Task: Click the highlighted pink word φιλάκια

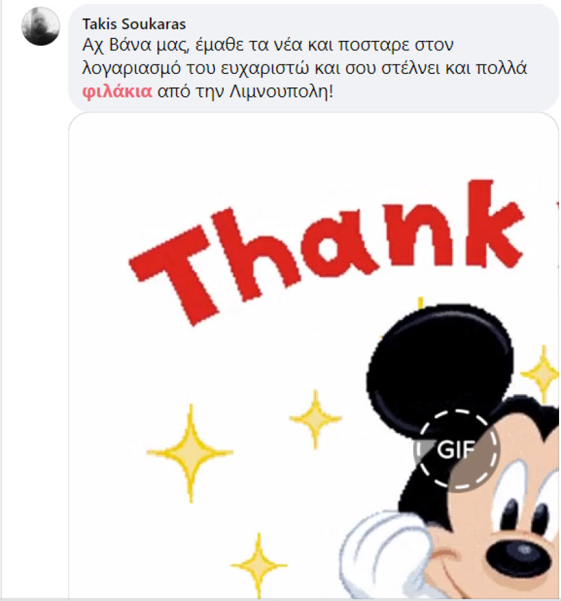Action: click(x=117, y=92)
